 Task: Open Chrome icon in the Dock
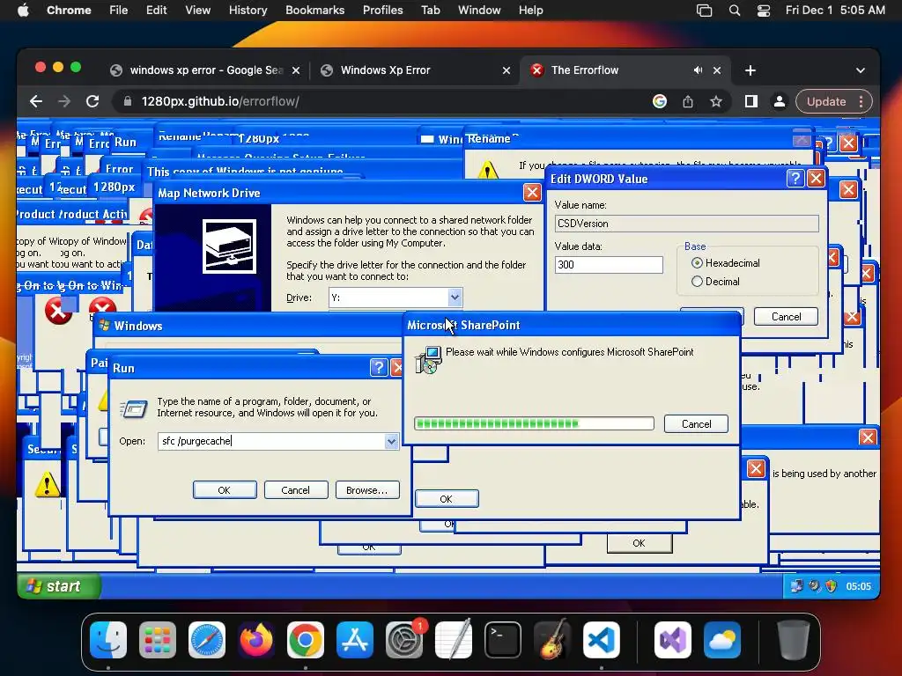coord(306,640)
